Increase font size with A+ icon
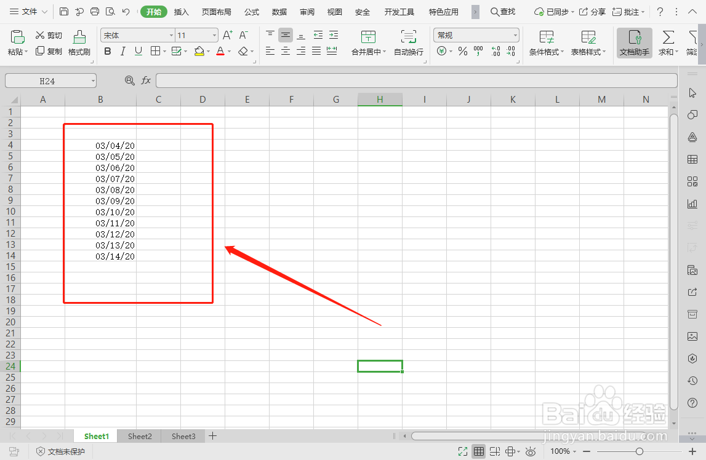This screenshot has height=460, width=706. [228, 35]
